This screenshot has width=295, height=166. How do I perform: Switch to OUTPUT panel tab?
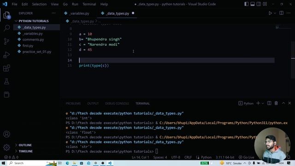pos(93,103)
